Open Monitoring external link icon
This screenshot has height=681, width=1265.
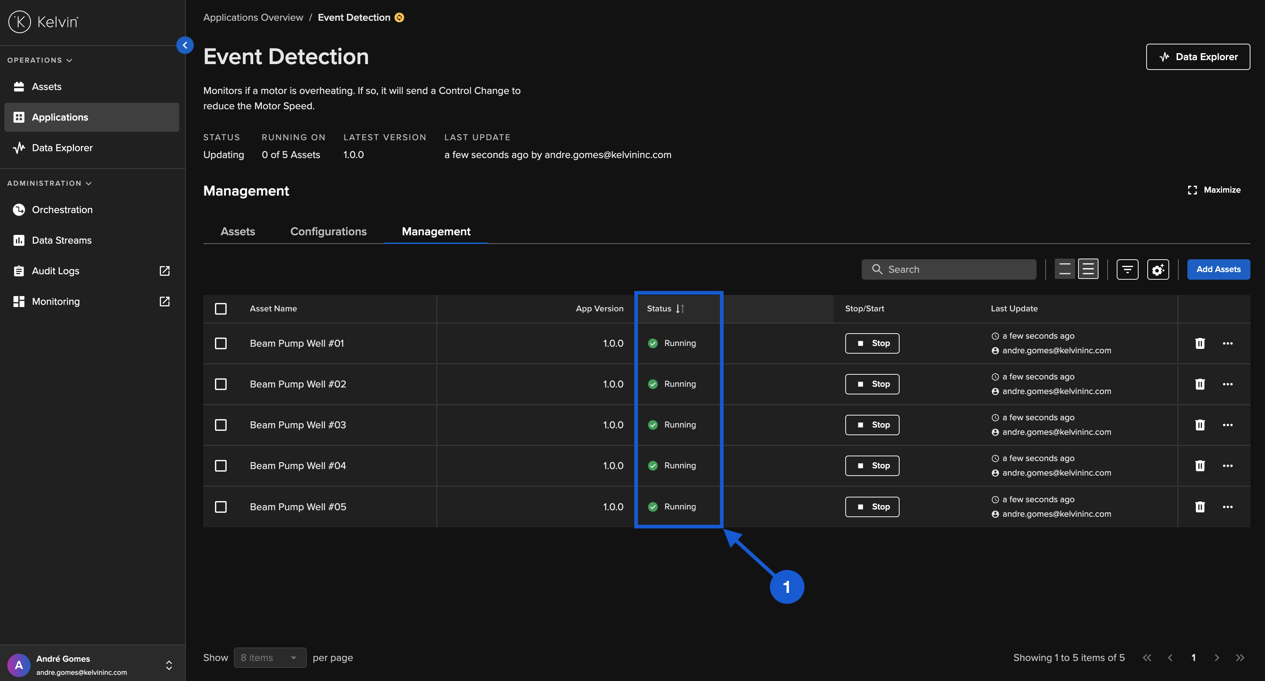(x=164, y=302)
